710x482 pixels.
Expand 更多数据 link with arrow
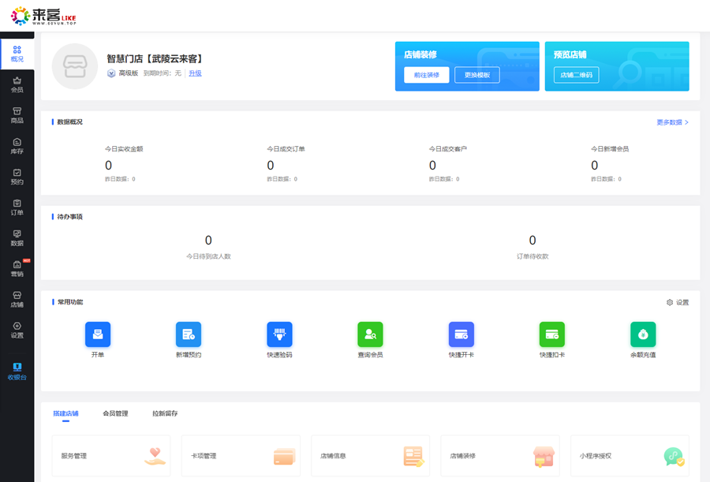pos(672,122)
